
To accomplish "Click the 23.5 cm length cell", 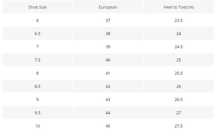I will 179,20.
